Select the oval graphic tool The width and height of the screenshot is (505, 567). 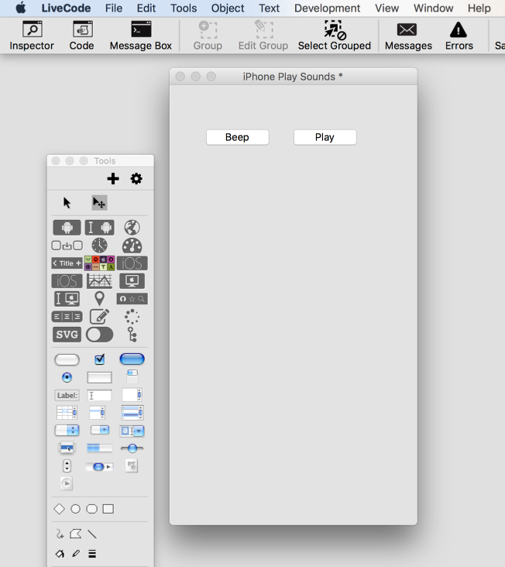point(76,509)
